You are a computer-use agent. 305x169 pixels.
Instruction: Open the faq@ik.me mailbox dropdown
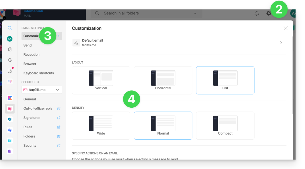point(42,90)
